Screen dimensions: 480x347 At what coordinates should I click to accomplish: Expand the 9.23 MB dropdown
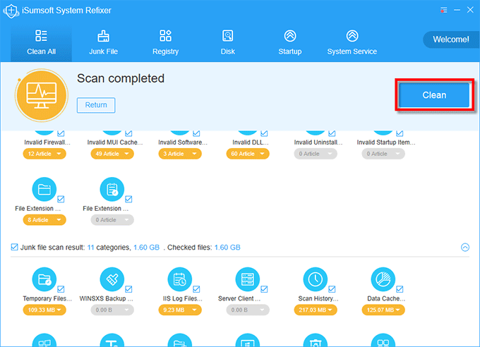coord(180,310)
